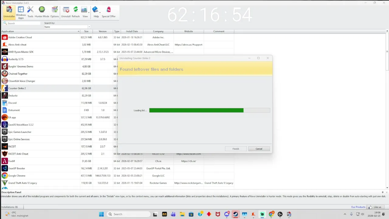Select the Adobe Creative Cloud row icon
The height and width of the screenshot is (219, 389).
[x=5, y=37]
